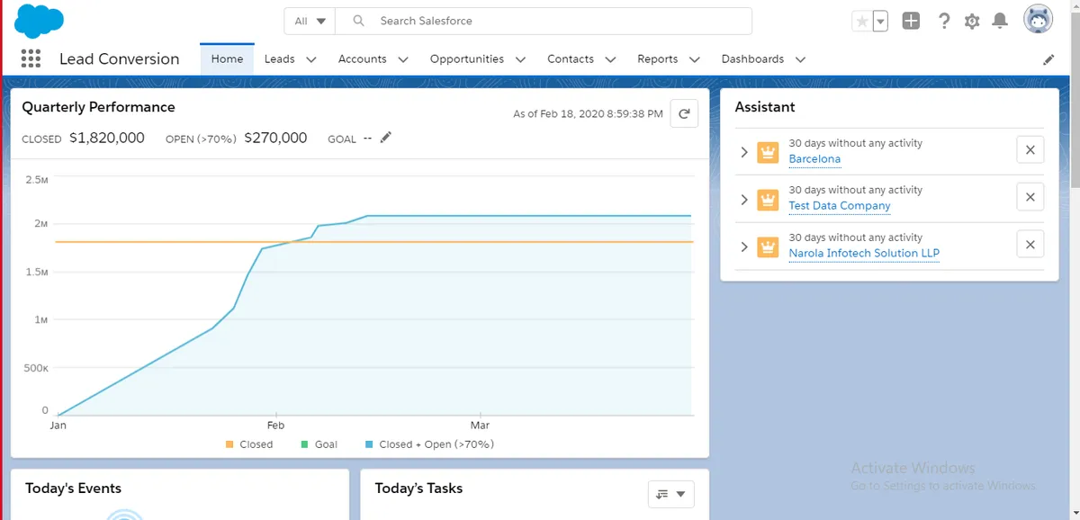Expand the Narola Infotech Solution LLP item

click(x=744, y=247)
